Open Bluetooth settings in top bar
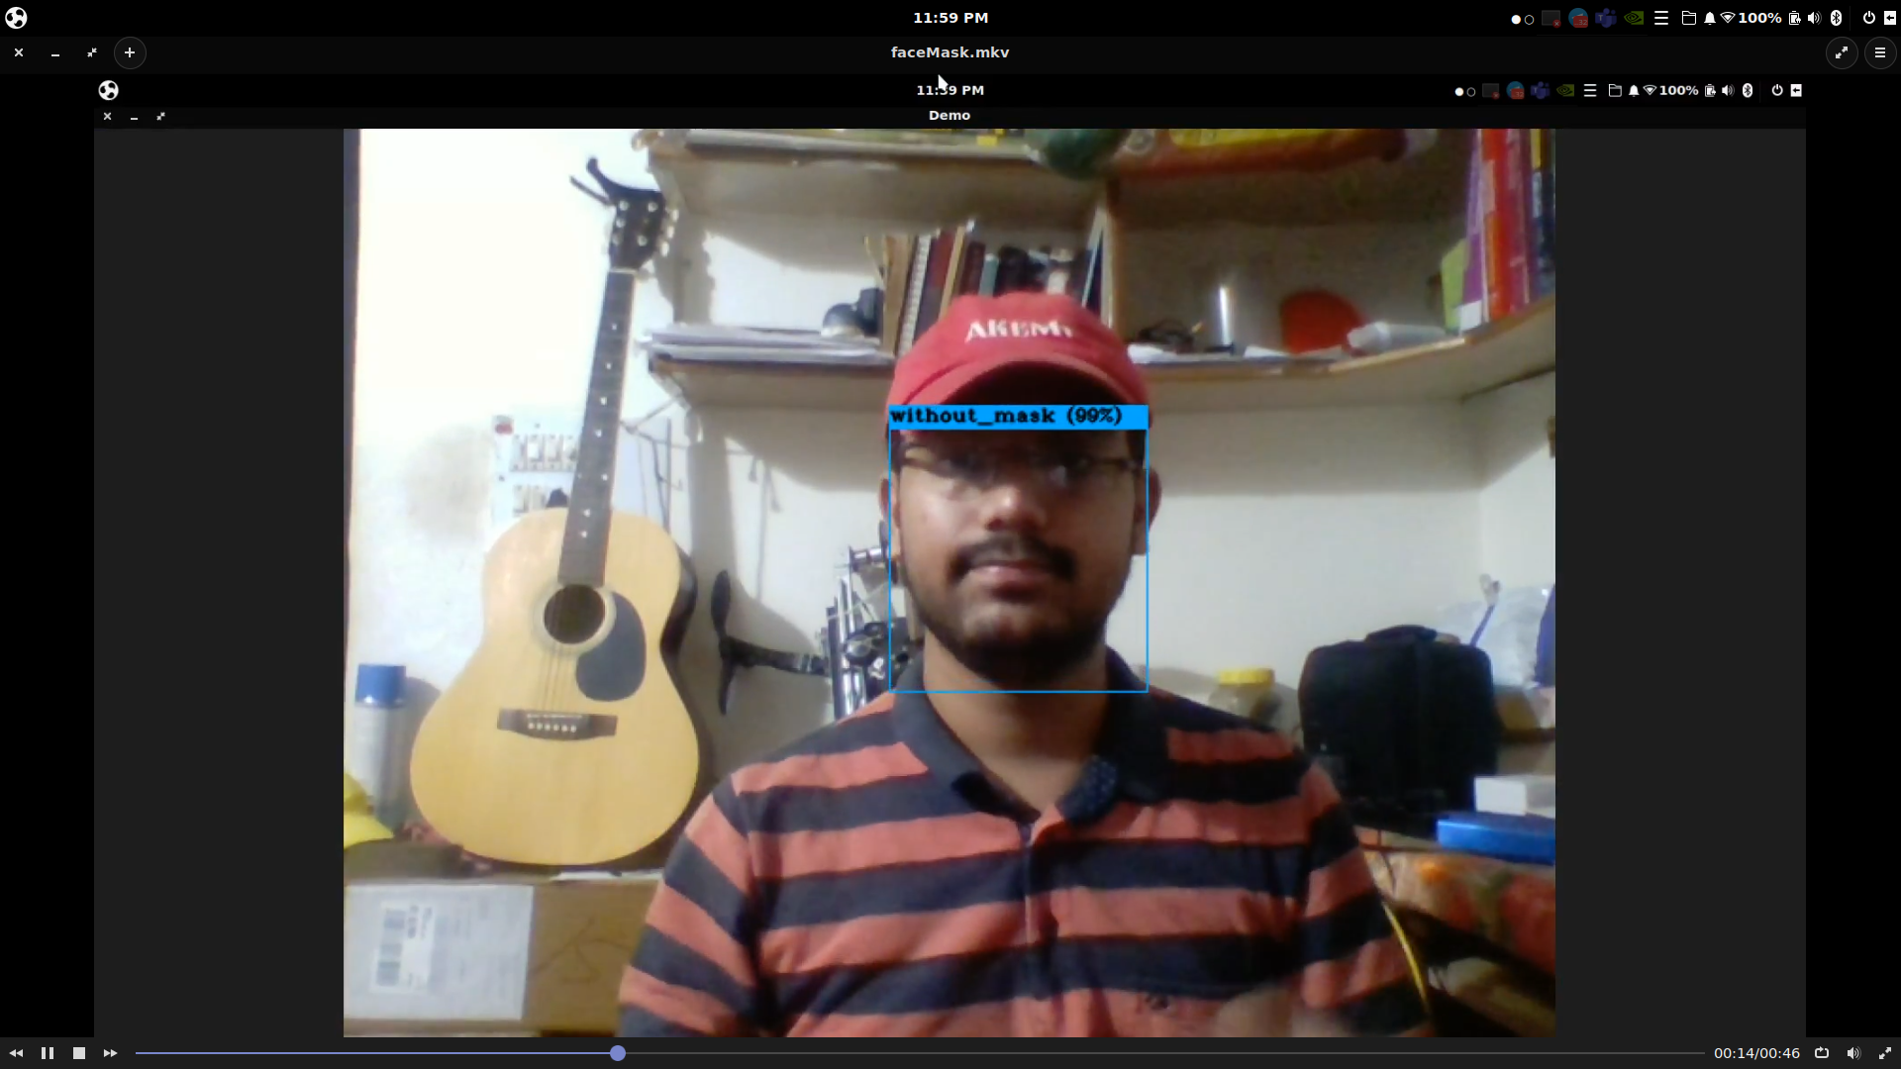The image size is (1901, 1069). point(1836,18)
